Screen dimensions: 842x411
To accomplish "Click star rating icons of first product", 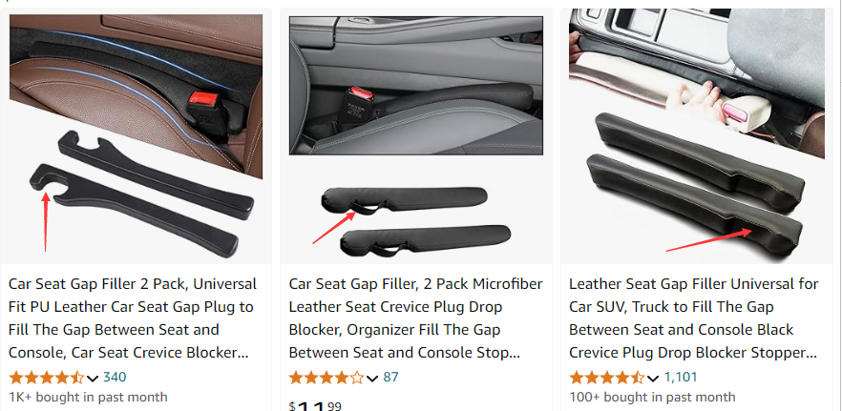I will coord(47,378).
